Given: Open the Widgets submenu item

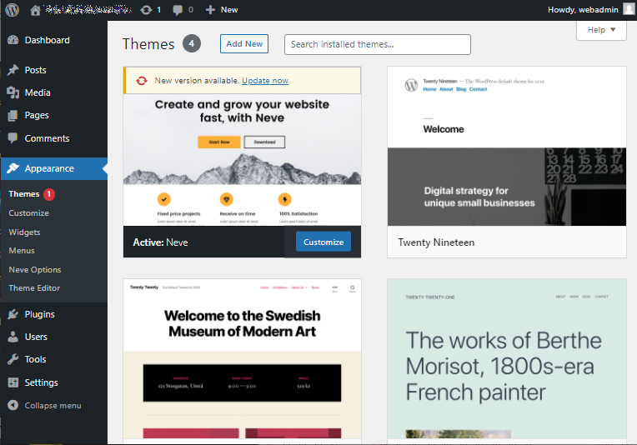Looking at the screenshot, I should pos(24,232).
